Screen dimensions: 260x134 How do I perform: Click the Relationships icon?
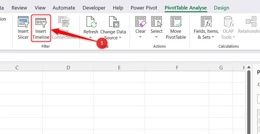pos(251,22)
